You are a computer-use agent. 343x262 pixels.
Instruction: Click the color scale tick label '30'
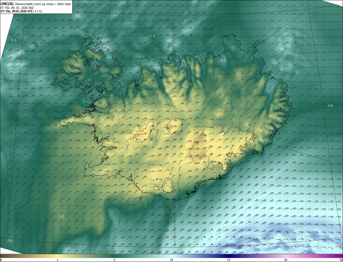pos(286,260)
